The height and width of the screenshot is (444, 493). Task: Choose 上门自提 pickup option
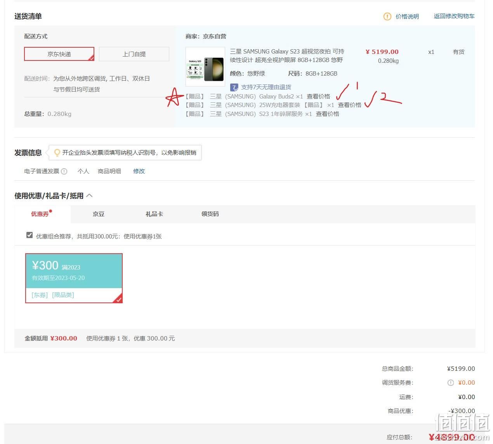pyautogui.click(x=134, y=54)
